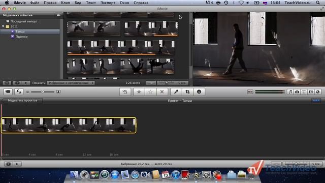Click the bottom row event clip filmstrip
The width and height of the screenshot is (325, 183).
(120, 67)
